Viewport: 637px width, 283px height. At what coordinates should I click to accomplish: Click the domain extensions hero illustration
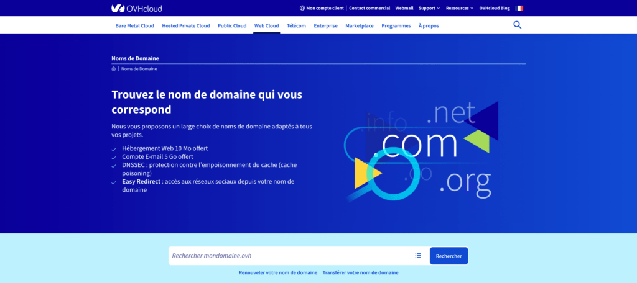click(x=421, y=151)
